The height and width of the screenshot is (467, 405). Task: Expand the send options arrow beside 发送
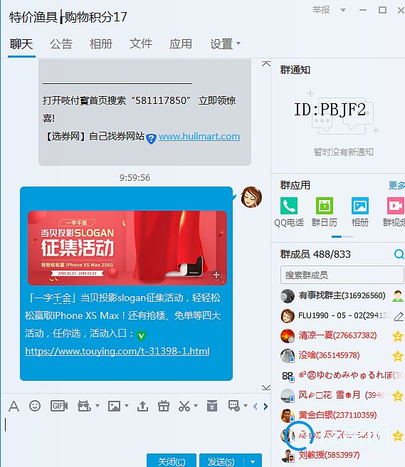253,461
